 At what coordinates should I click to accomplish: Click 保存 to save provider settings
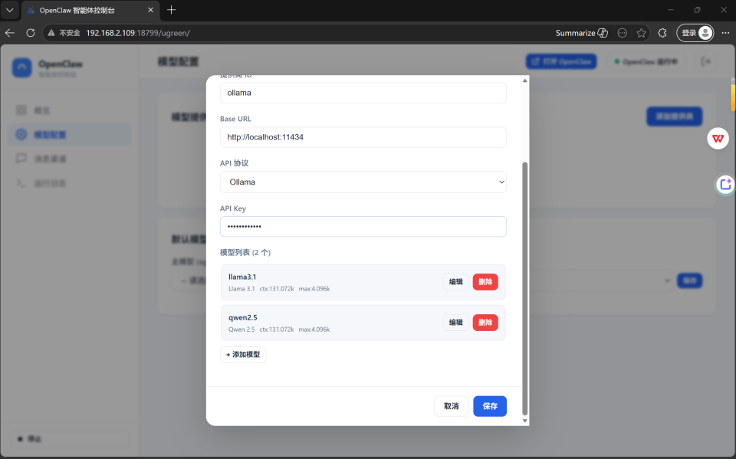pyautogui.click(x=490, y=406)
